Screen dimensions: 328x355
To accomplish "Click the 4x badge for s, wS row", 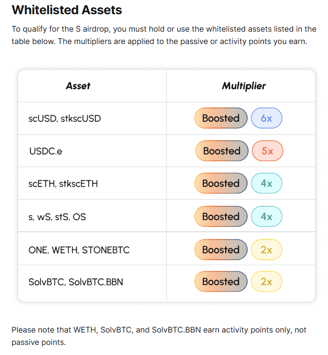I will click(266, 216).
